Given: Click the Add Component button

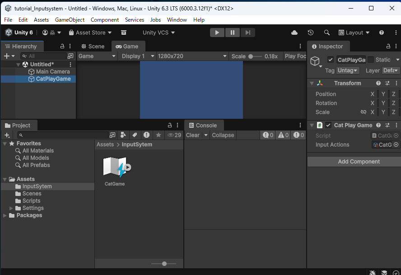Looking at the screenshot, I should 359,162.
